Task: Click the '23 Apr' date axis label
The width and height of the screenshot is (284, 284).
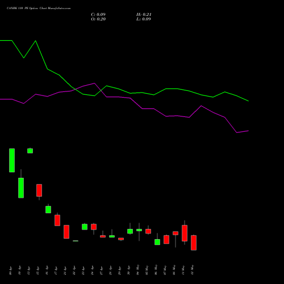Action: 83,270
